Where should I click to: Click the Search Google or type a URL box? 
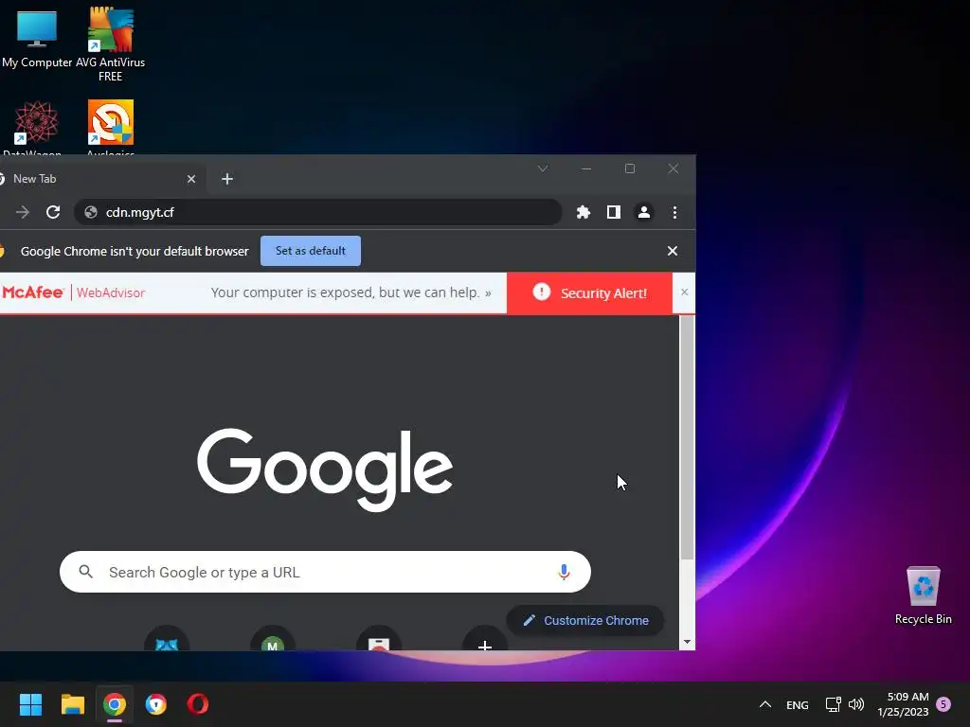click(326, 572)
